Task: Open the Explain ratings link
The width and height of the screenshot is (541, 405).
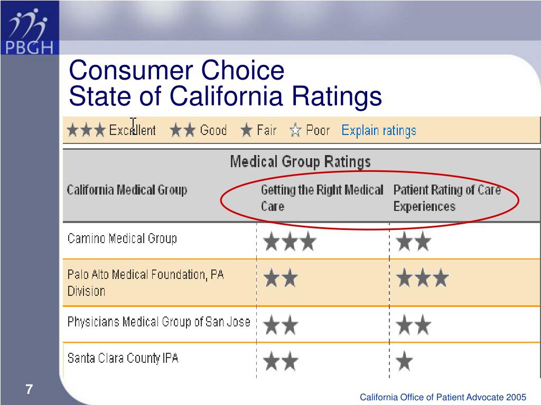Action: [379, 131]
